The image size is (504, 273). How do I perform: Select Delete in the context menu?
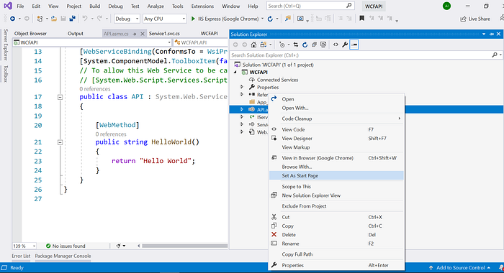(x=336, y=234)
